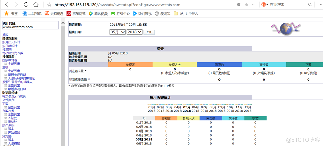Viewport: 323px width, 146px height.
Task: Click the www.awstats.com site name text
Action: pos(18,27)
